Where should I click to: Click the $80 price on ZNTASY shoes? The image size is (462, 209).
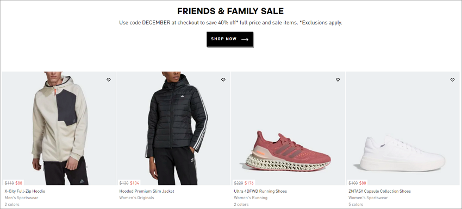point(363,183)
